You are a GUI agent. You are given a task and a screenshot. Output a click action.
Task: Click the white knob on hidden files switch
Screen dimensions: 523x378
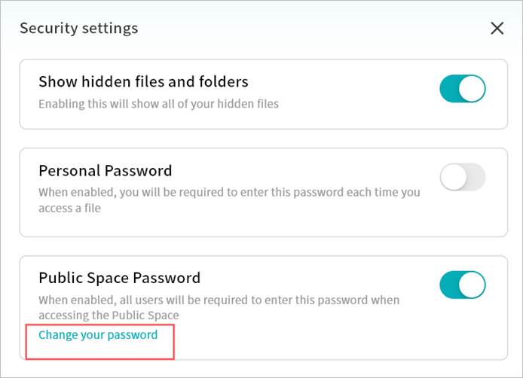(x=473, y=89)
